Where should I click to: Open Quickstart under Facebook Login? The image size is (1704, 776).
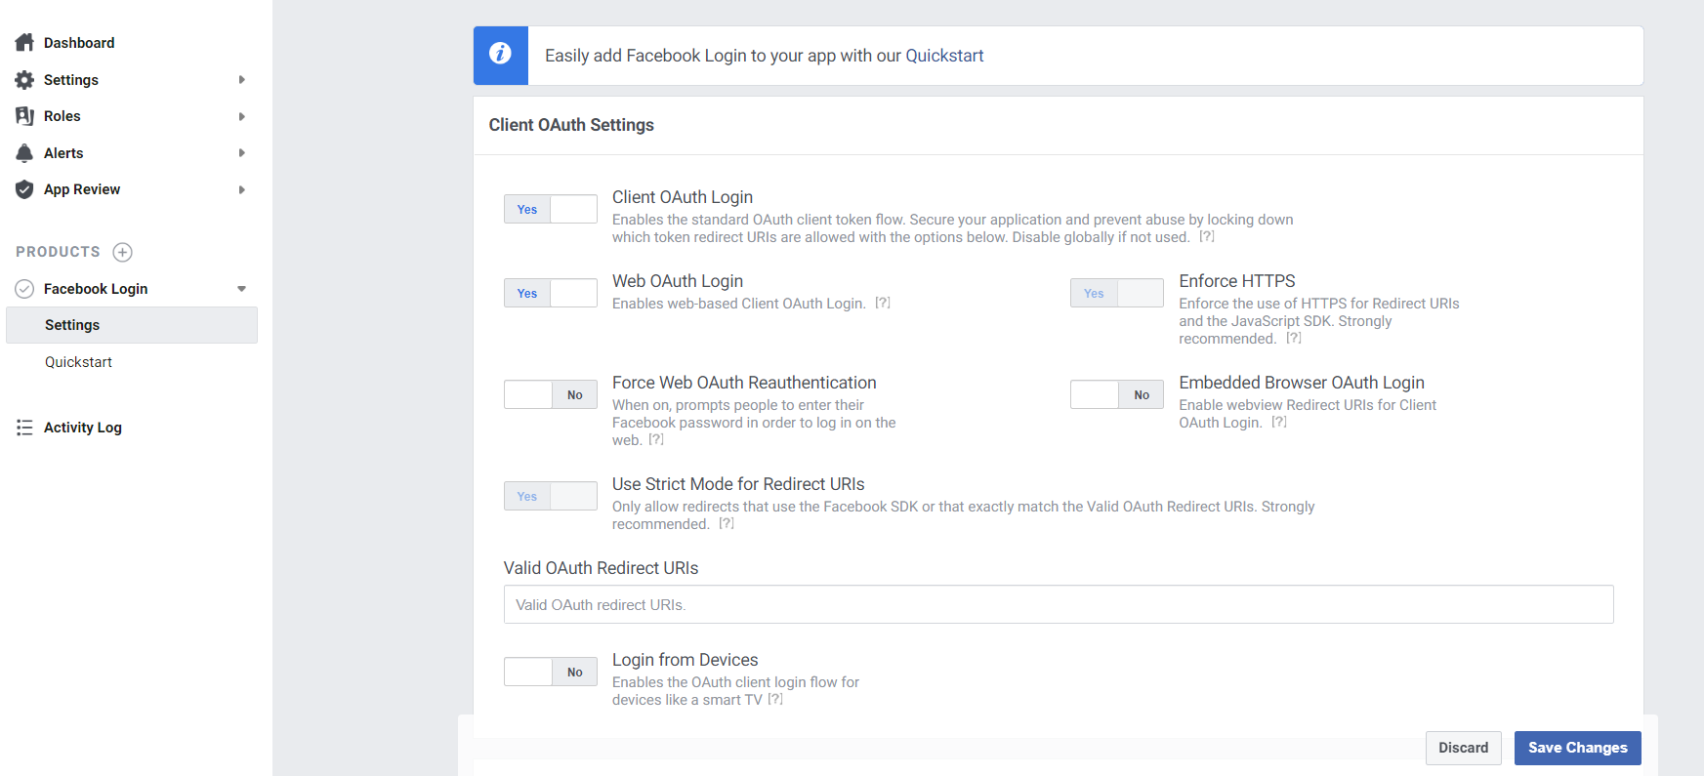(x=78, y=362)
